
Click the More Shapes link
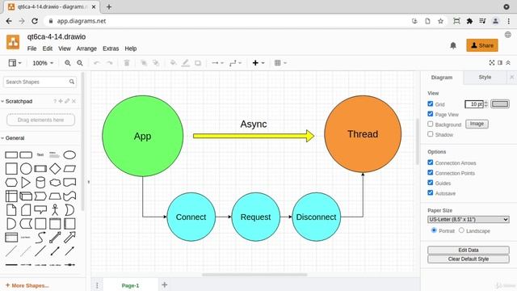[x=27, y=285]
